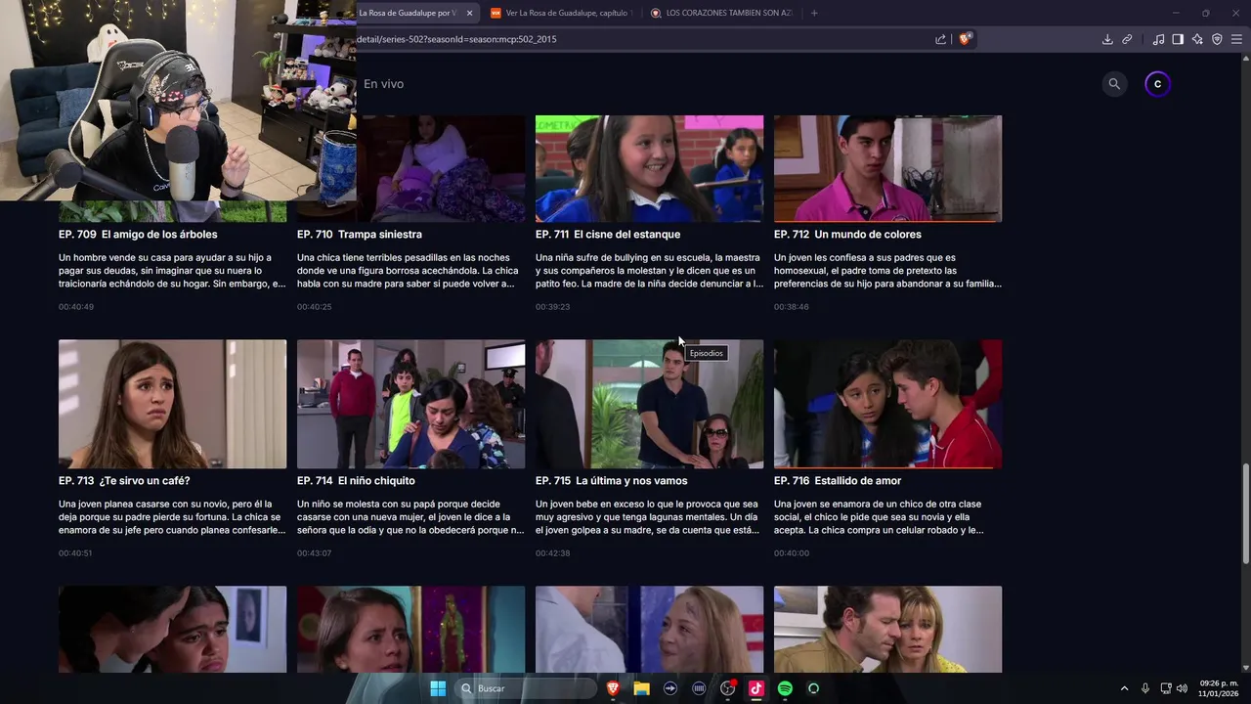Click description starting 'Un joven bebe en exceso'

[x=648, y=517]
